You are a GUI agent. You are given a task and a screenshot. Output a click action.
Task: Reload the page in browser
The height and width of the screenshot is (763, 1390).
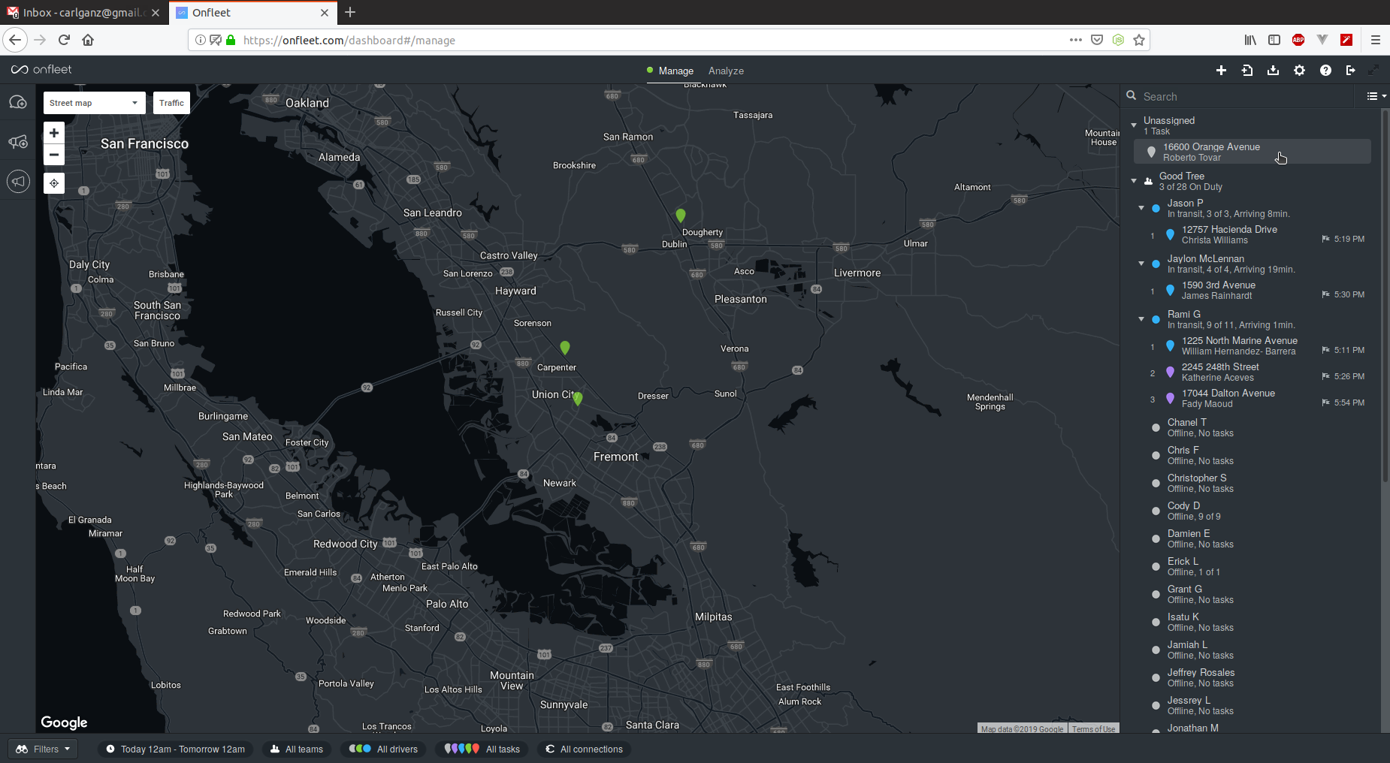click(x=64, y=40)
